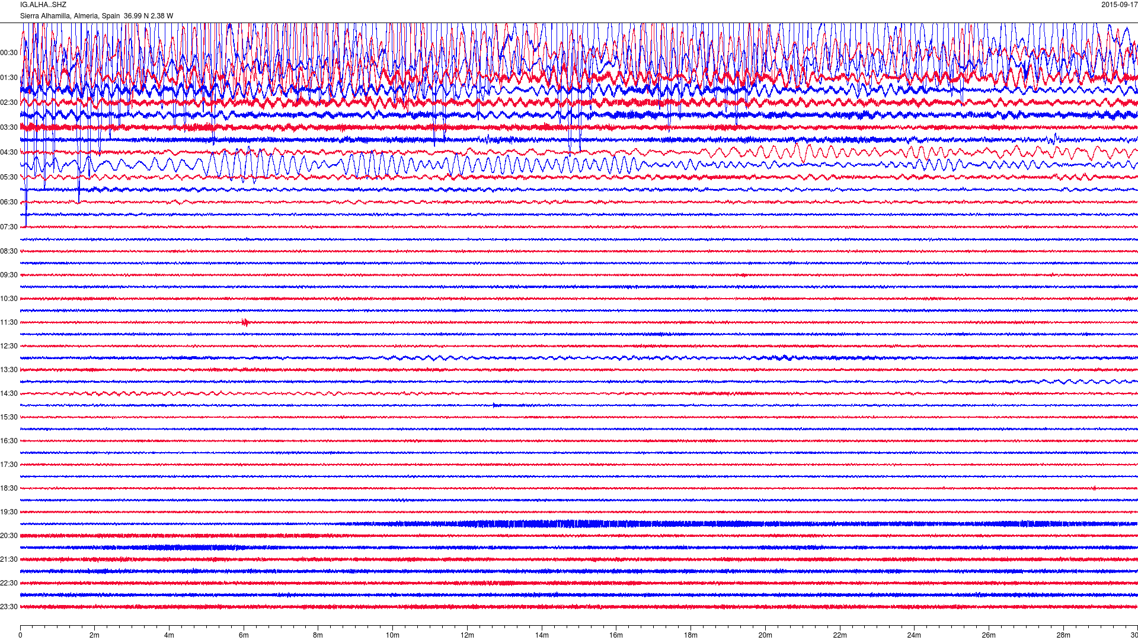Click the 21:30 time label
The height and width of the screenshot is (640, 1138).
coord(9,559)
